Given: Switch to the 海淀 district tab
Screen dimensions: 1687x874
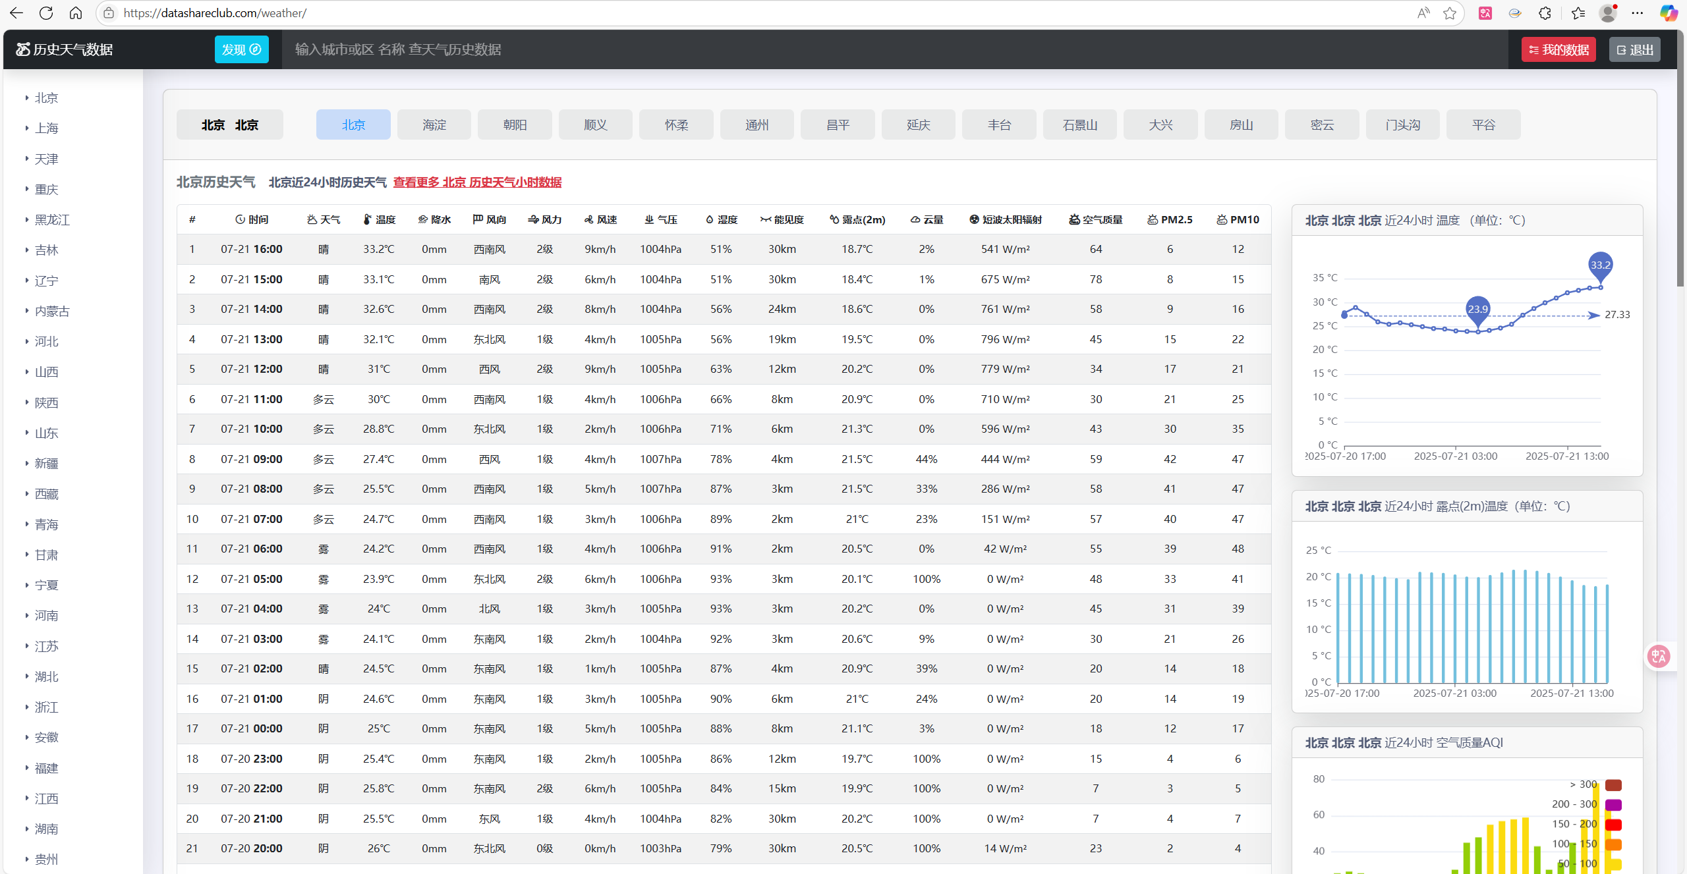Looking at the screenshot, I should tap(434, 124).
